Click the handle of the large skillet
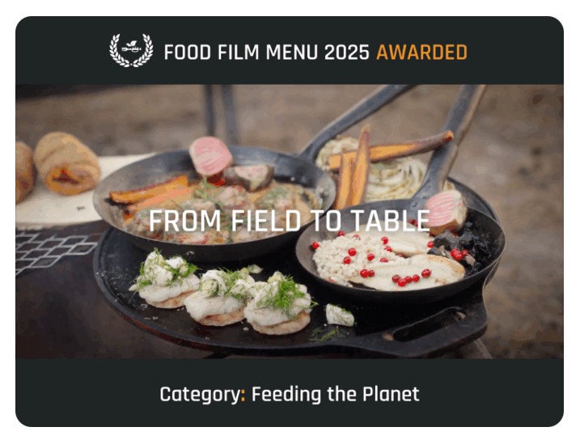This screenshot has height=444, width=580. 355,117
